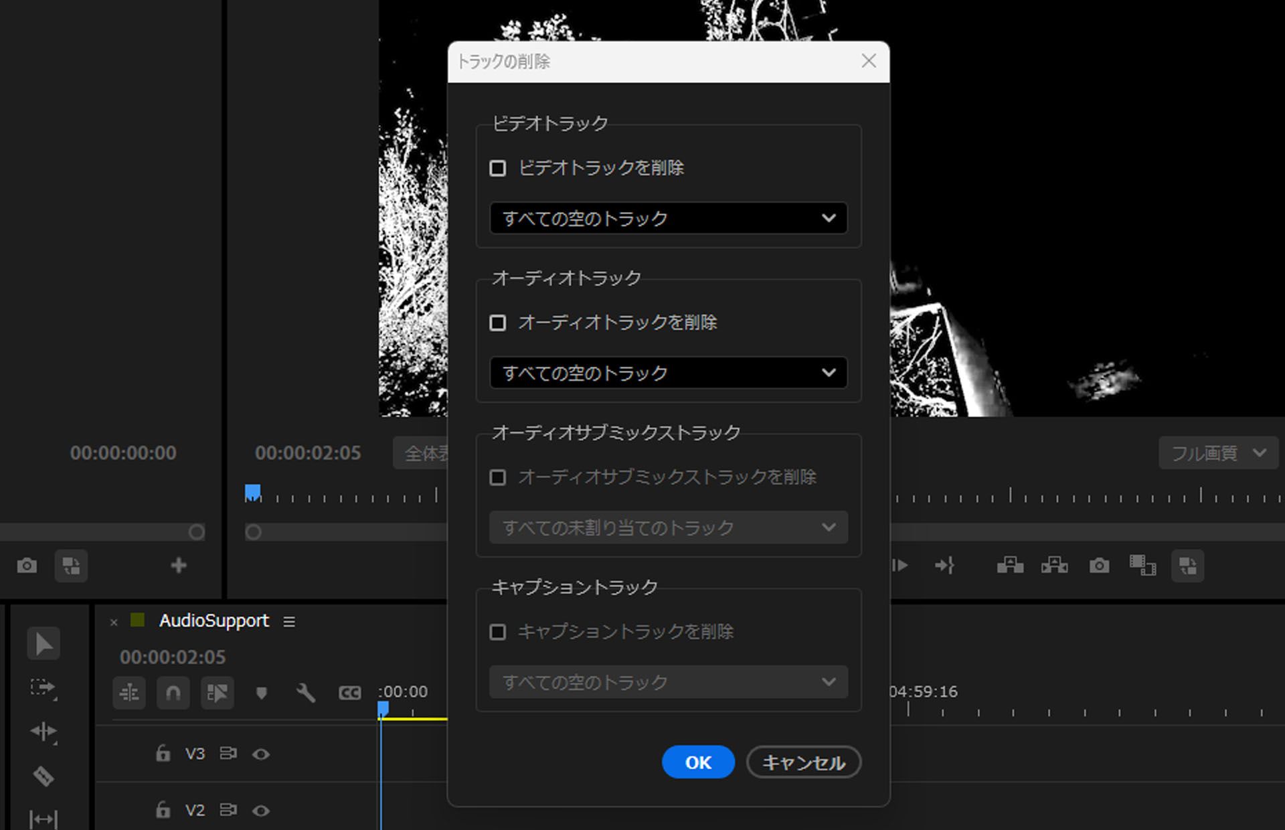Screen dimensions: 1285x830
Task: Enable snapping with the magnet icon
Action: (x=173, y=693)
